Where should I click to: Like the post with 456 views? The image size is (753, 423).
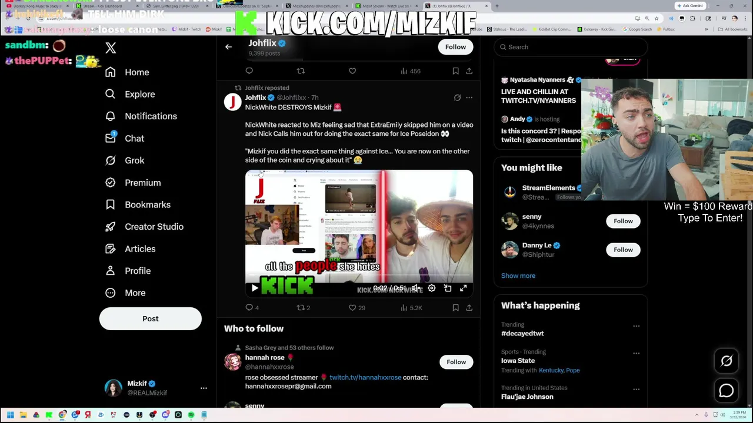point(352,71)
